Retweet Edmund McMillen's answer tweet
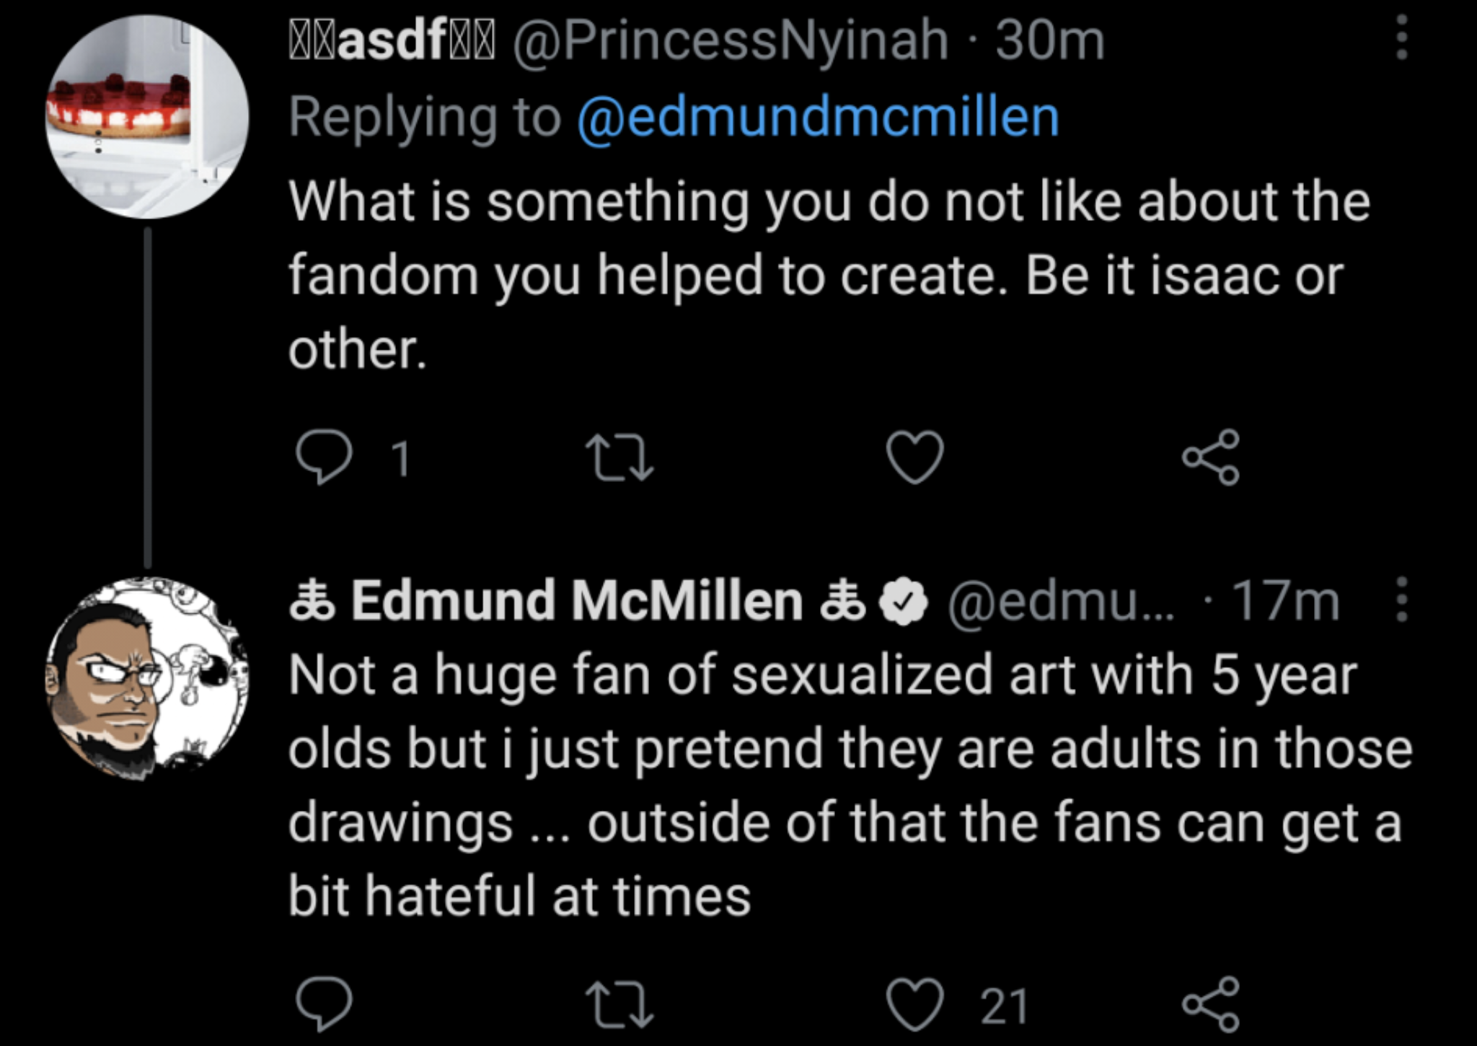Screen dimensions: 1477x1046 point(620,1003)
